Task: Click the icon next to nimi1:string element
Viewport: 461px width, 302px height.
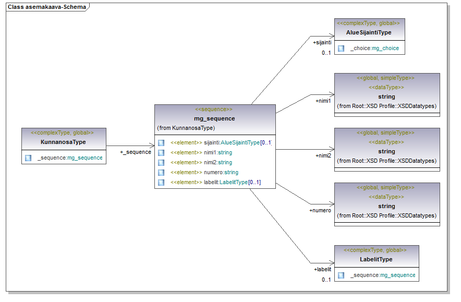Action: point(161,153)
